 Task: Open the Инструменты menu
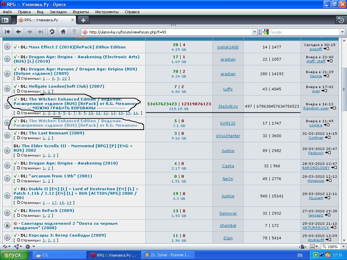pos(107,12)
